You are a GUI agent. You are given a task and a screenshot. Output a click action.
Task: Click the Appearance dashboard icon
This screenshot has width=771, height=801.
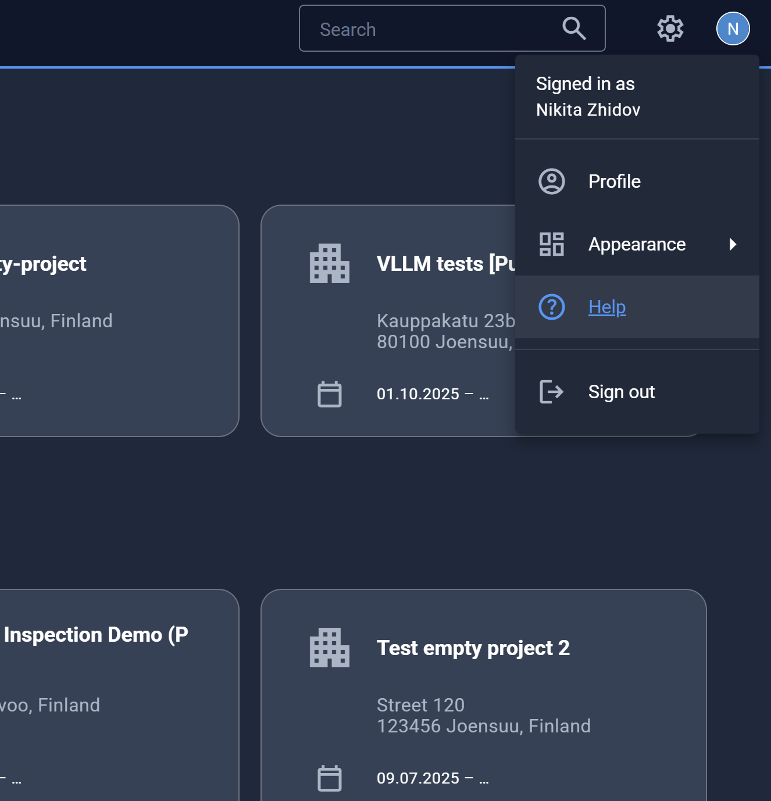point(551,244)
